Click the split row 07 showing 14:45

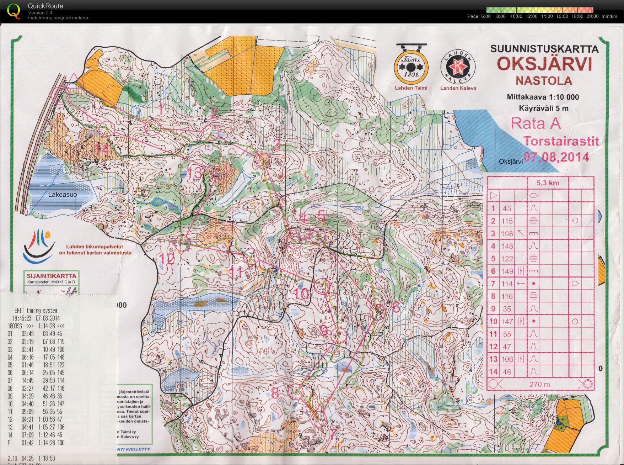coord(35,381)
